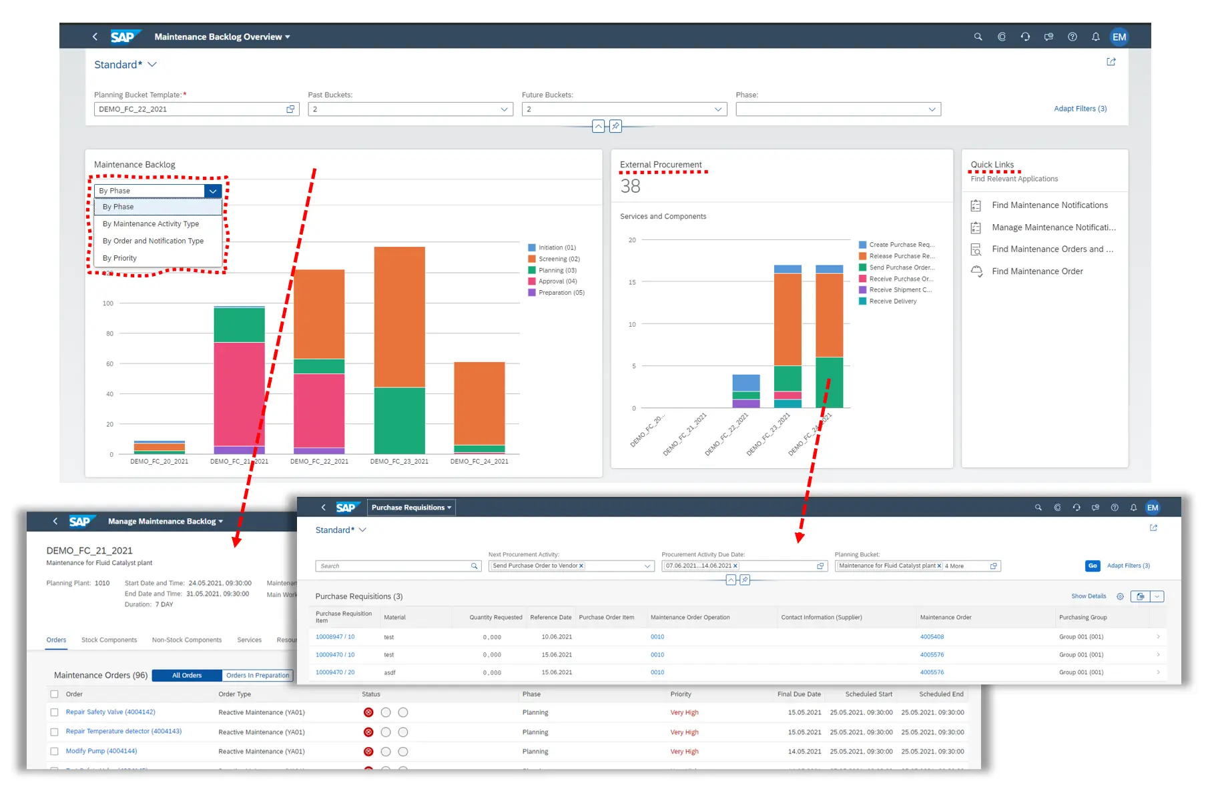Viewport: 1208px width, 797px height.
Task: Click the Receive Delivery legend swatch
Action: click(862, 301)
